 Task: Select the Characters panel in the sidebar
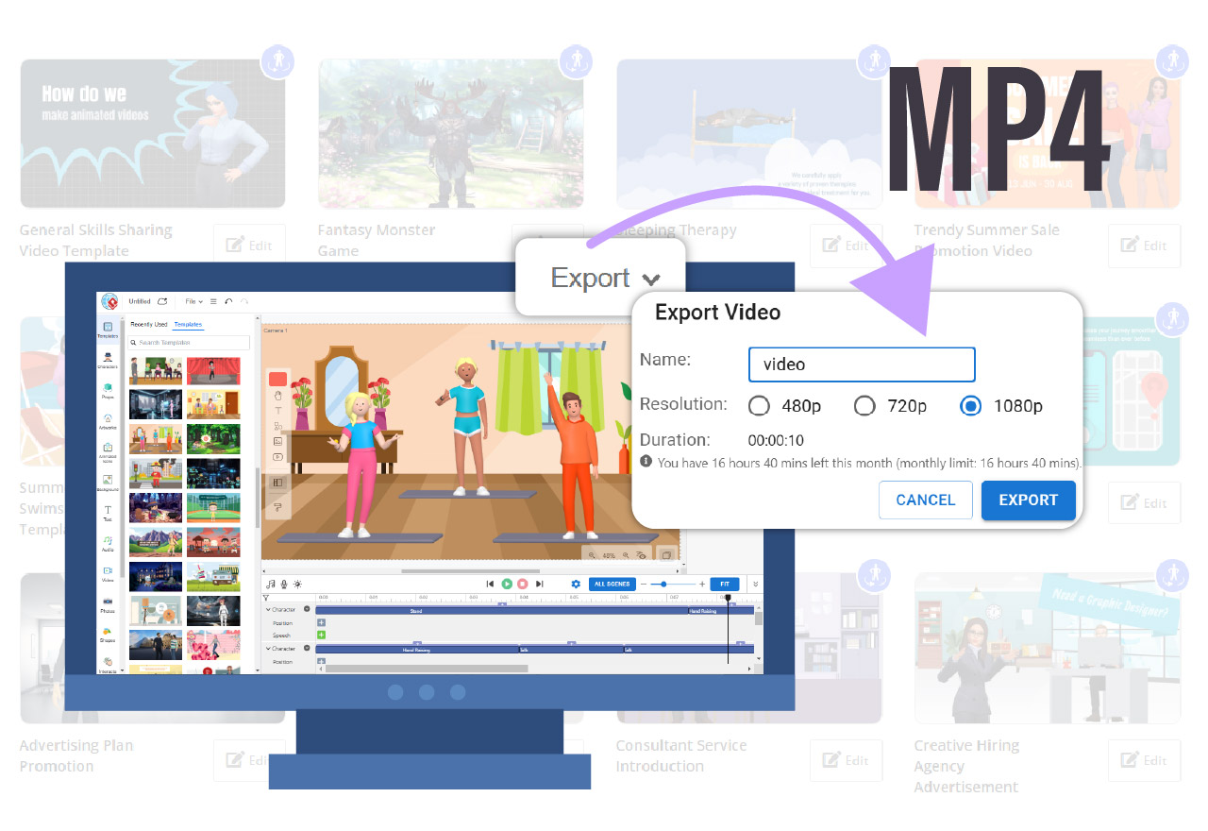pyautogui.click(x=109, y=359)
